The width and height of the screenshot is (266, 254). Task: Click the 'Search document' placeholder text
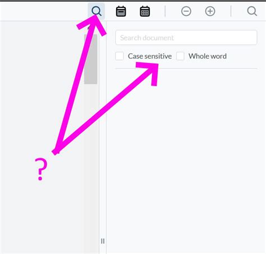[147, 38]
